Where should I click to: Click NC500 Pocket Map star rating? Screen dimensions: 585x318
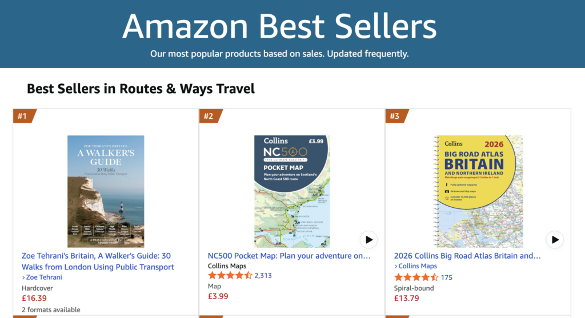pos(230,276)
